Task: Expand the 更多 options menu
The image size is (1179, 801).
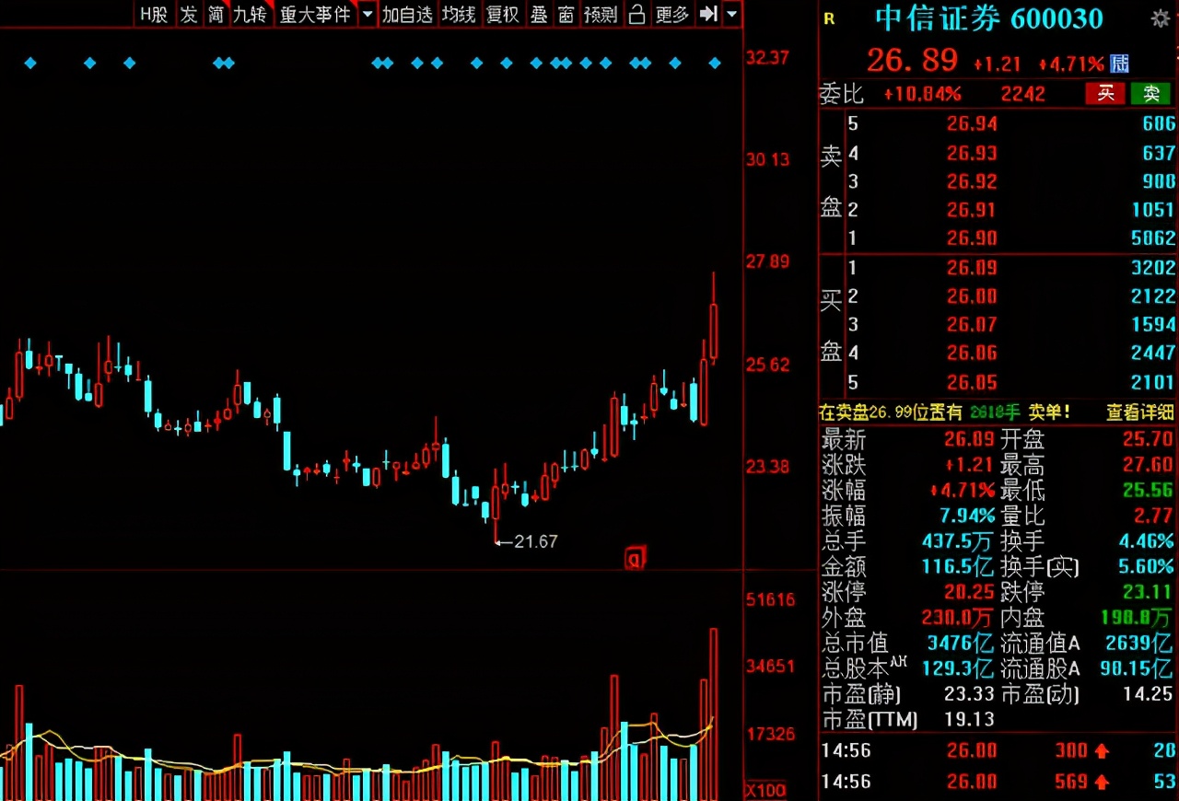Action: click(x=671, y=16)
